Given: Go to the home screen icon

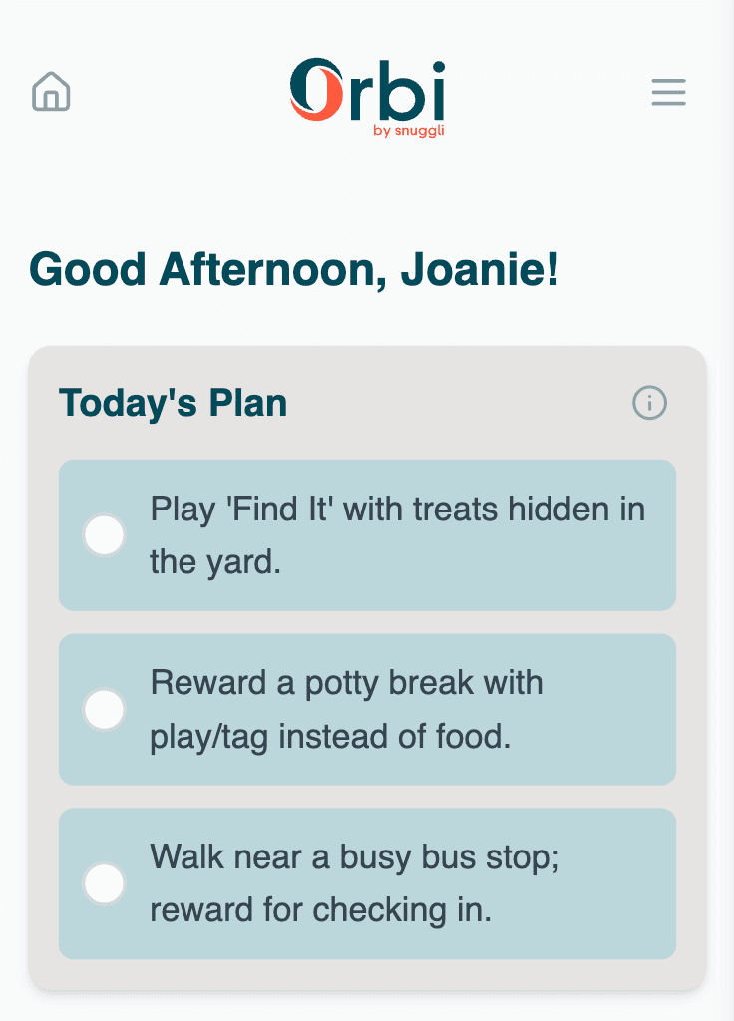Looking at the screenshot, I should tap(52, 92).
